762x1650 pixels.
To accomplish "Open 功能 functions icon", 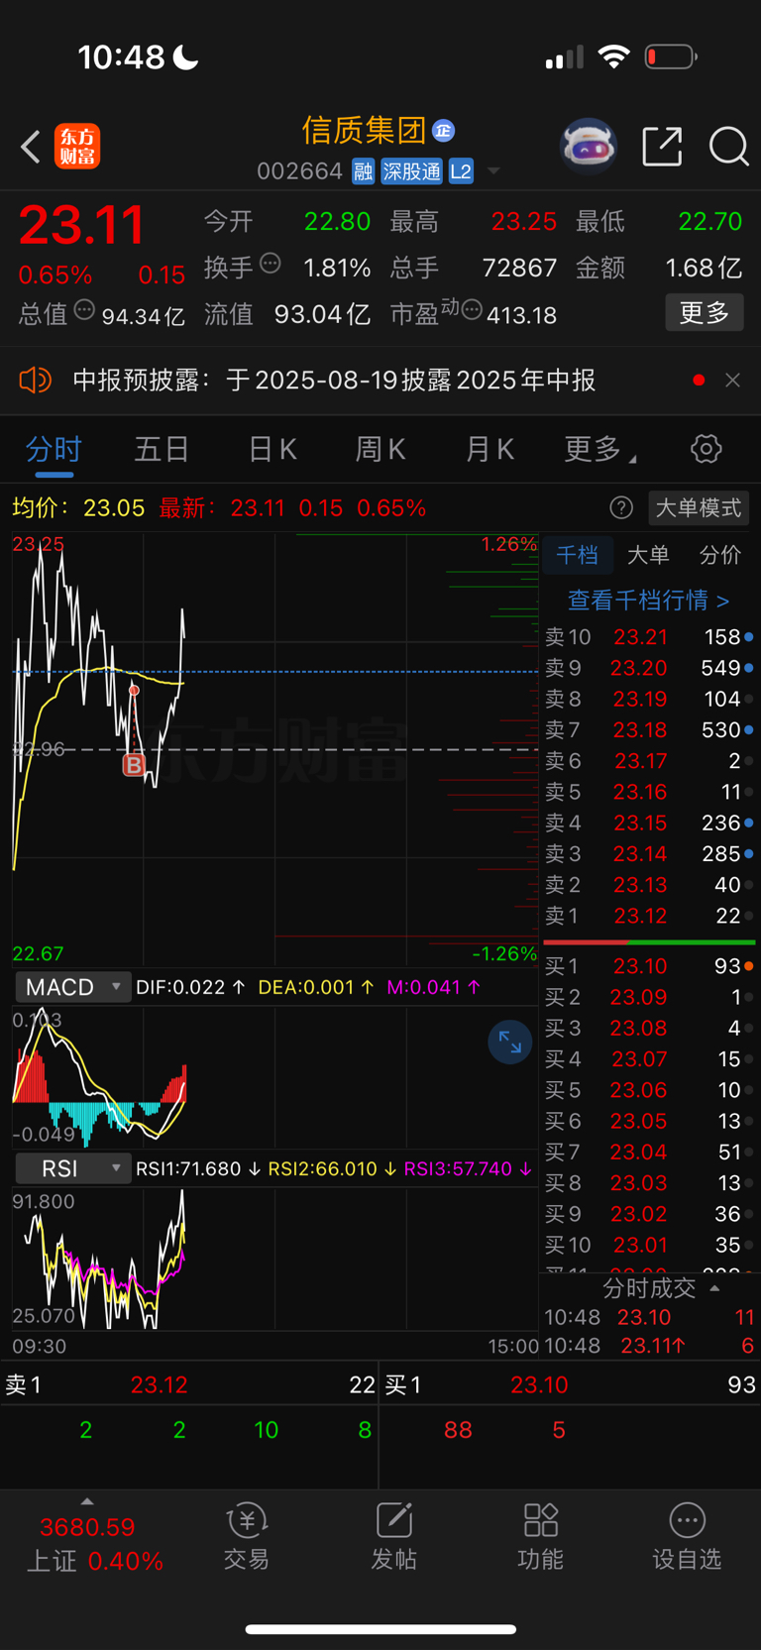I will coord(540,1537).
